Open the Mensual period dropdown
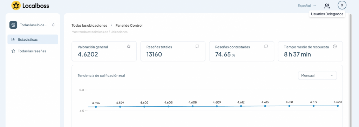 point(317,75)
